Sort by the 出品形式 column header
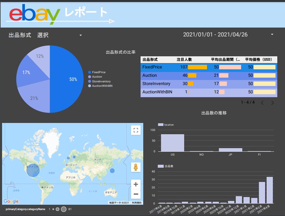 click(150, 60)
